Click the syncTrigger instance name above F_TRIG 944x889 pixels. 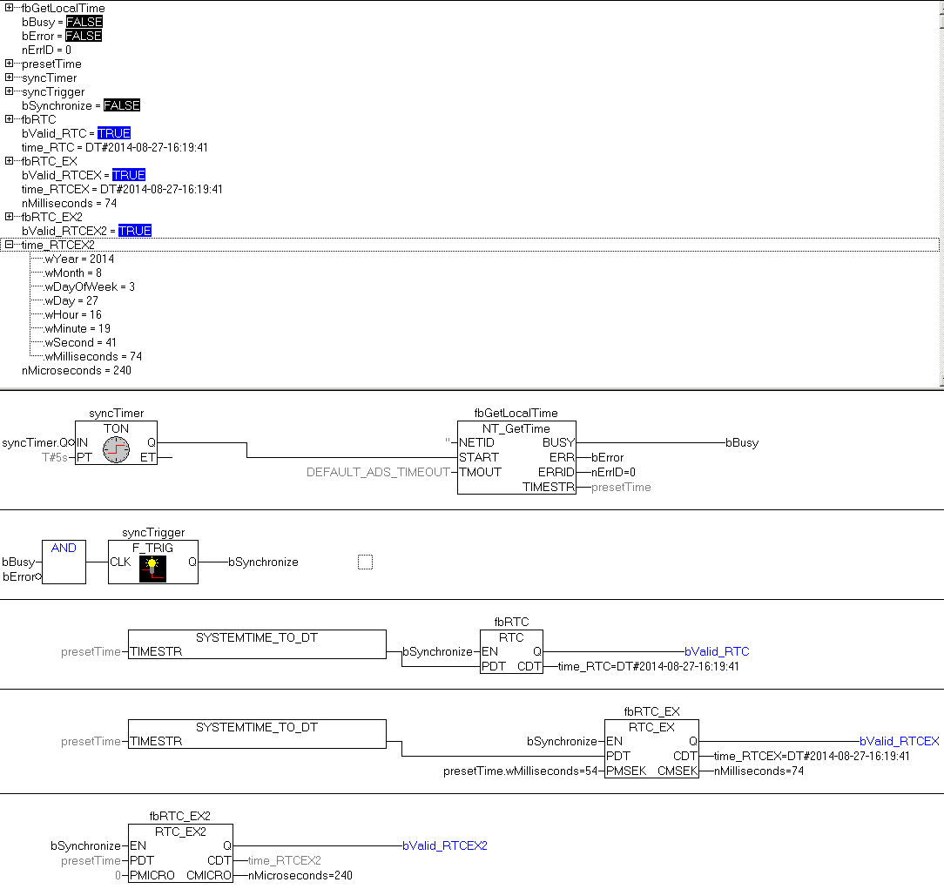(153, 533)
